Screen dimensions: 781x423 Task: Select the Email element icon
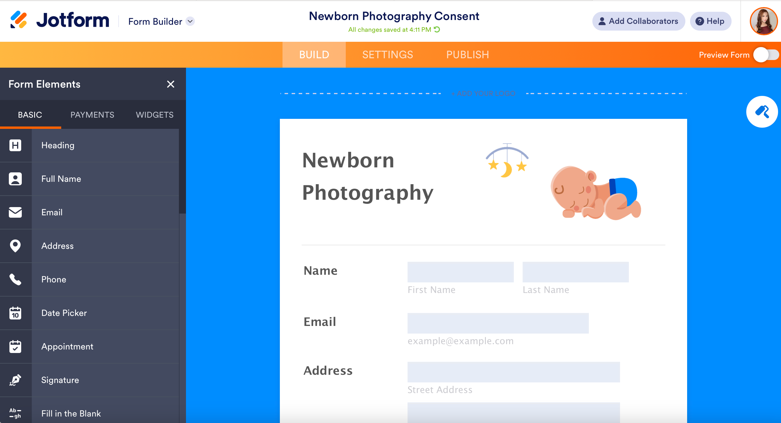click(16, 212)
